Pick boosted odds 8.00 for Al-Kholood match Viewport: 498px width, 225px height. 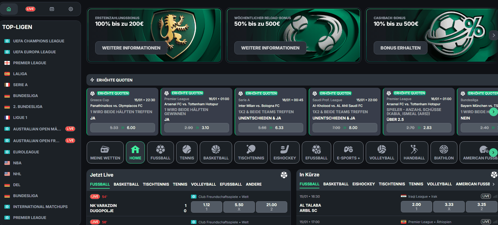pos(345,128)
